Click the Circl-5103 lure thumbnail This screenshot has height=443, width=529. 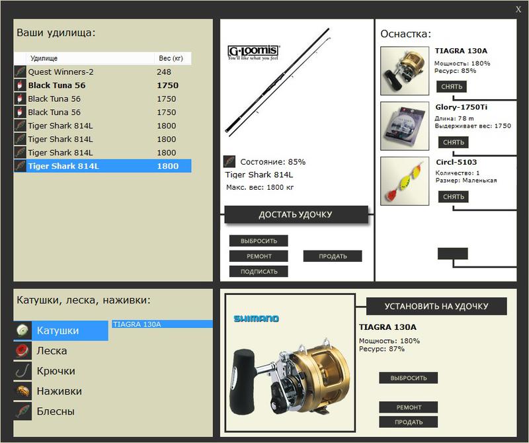(405, 181)
